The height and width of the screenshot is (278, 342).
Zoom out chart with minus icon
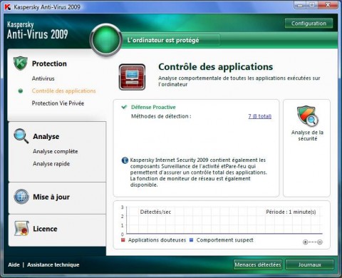pos(320,242)
